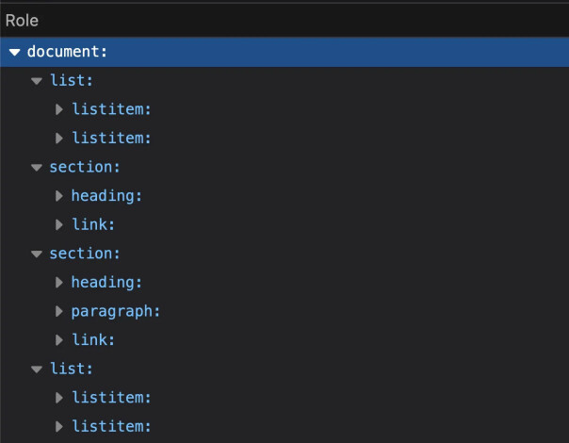Collapse the last list node arrow
This screenshot has width=569, height=443.
37,369
